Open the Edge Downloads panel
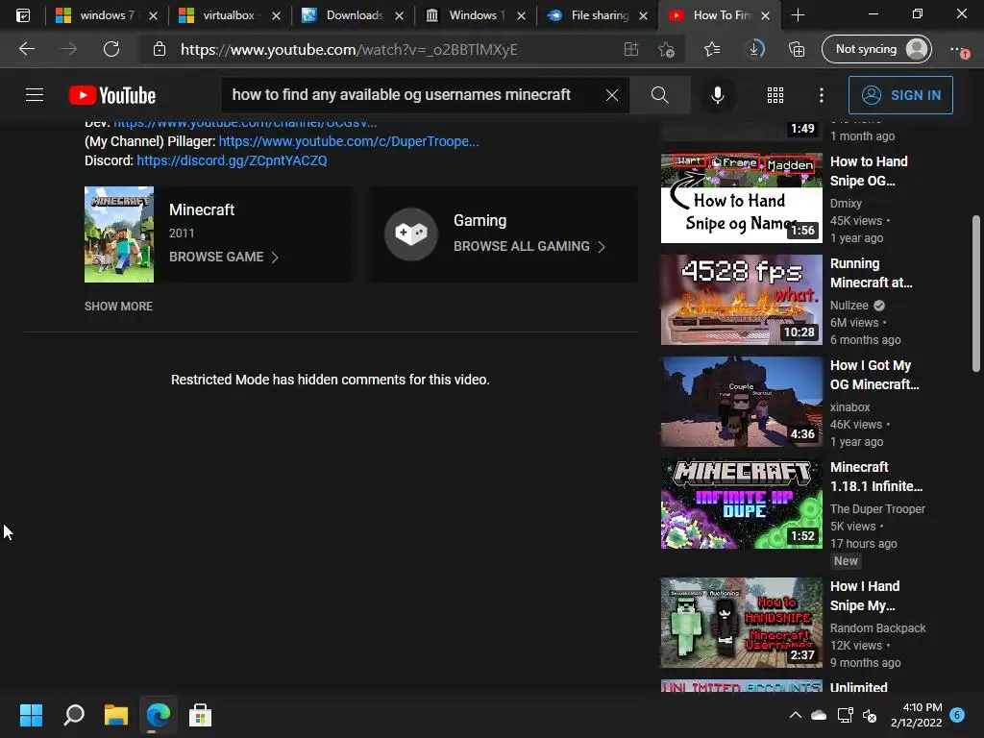This screenshot has height=738, width=984. [x=755, y=49]
